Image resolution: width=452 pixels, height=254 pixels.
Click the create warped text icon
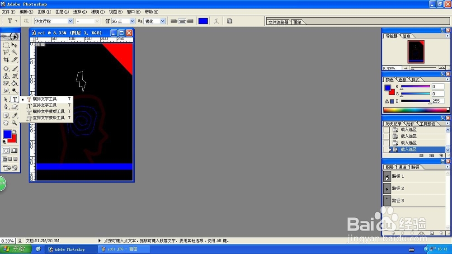pyautogui.click(x=216, y=21)
